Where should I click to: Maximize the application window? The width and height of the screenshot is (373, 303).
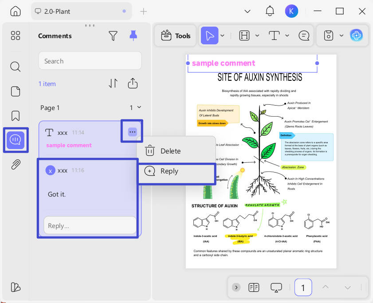[x=339, y=11]
